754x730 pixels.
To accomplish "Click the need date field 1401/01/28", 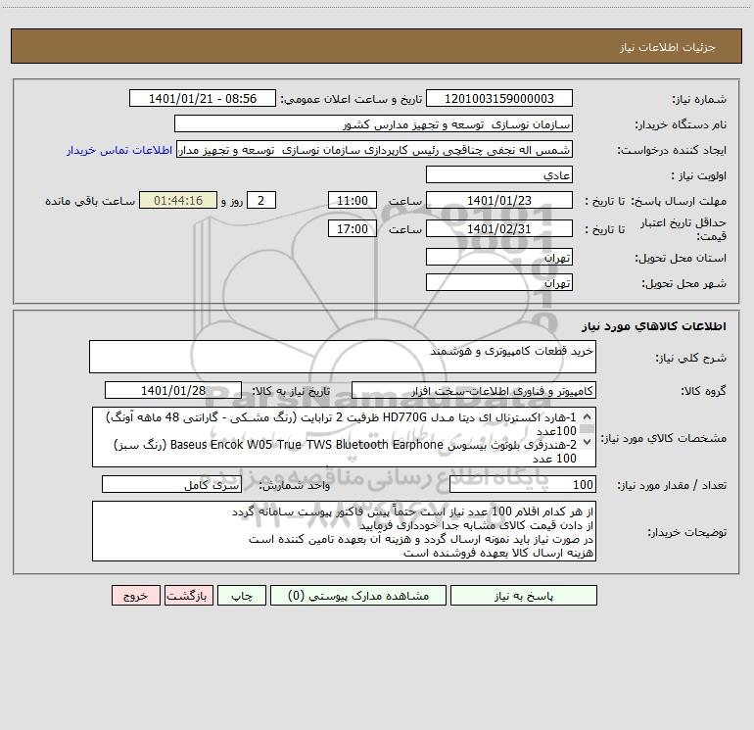I will tap(173, 390).
